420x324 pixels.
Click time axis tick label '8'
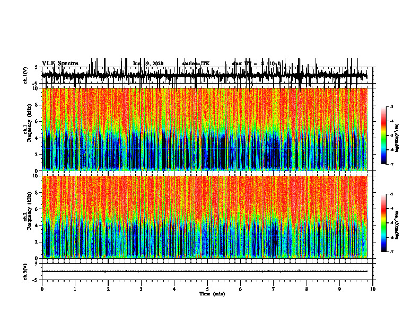click(x=307, y=289)
